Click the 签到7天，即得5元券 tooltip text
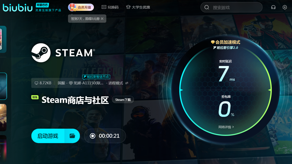 tap(85, 19)
